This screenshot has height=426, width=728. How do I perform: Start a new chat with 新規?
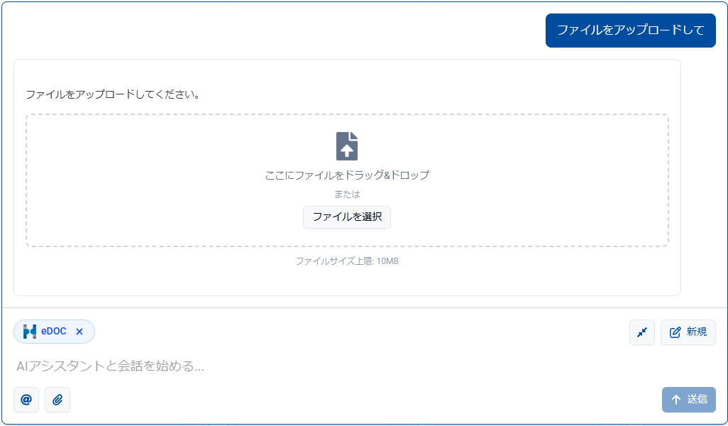[x=688, y=332]
